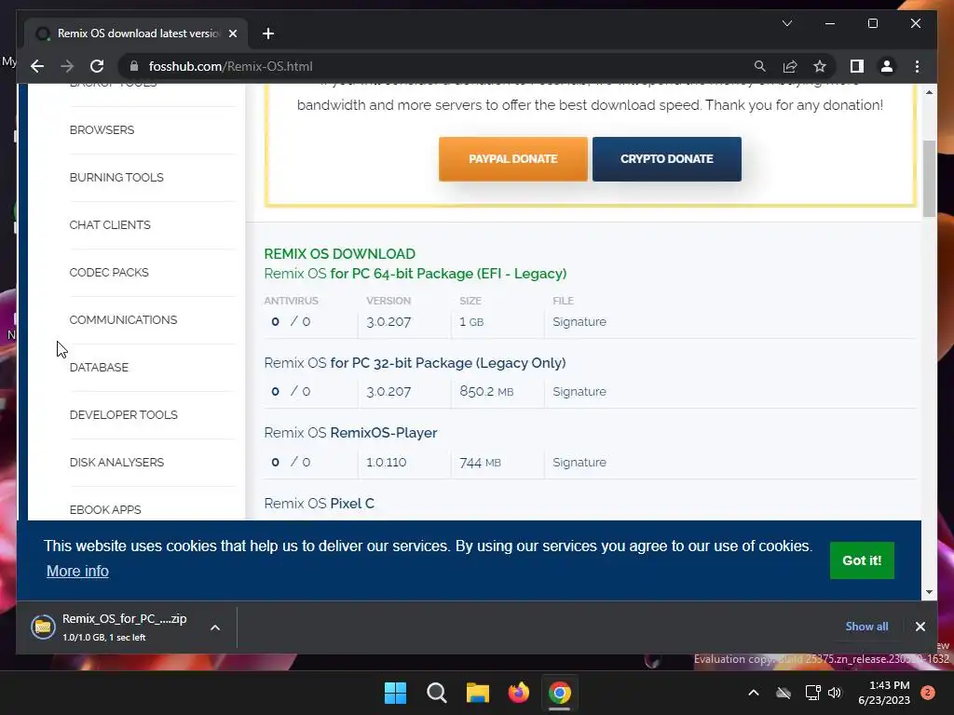
Task: Click the PAYPAL DONATE button
Action: 513,158
